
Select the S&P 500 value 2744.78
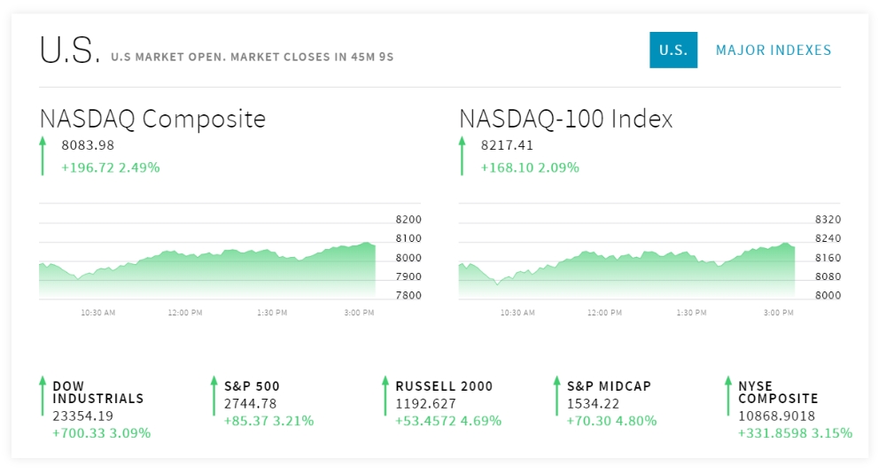click(x=251, y=404)
